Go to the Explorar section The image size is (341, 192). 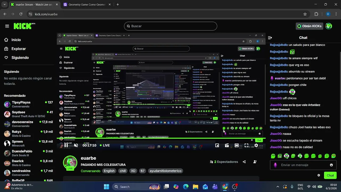[18, 49]
